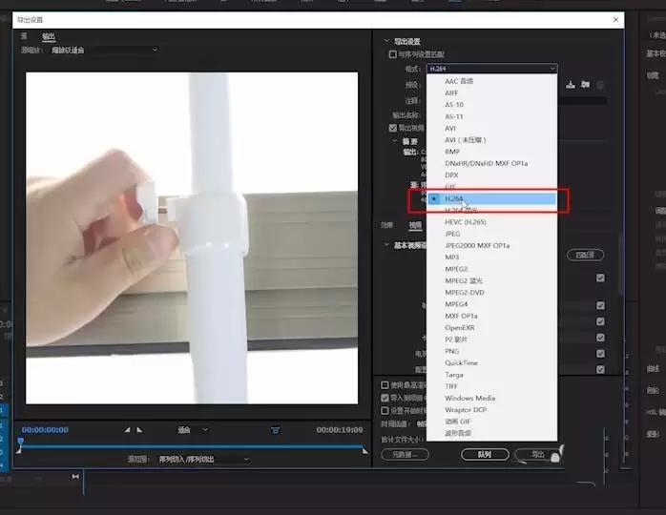Uncheck the import into project checkbox
The width and height of the screenshot is (666, 515).
click(385, 398)
